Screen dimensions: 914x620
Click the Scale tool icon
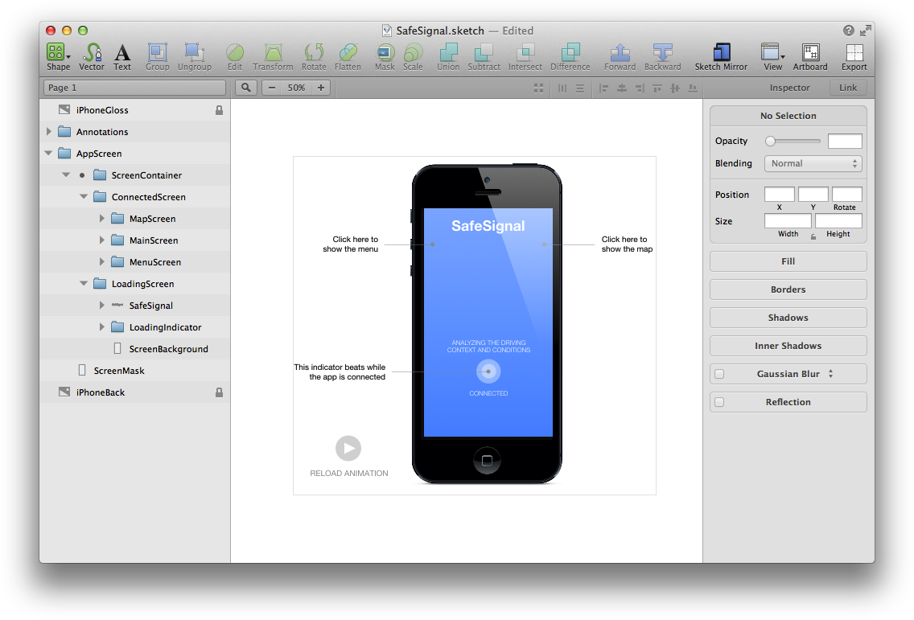(413, 53)
